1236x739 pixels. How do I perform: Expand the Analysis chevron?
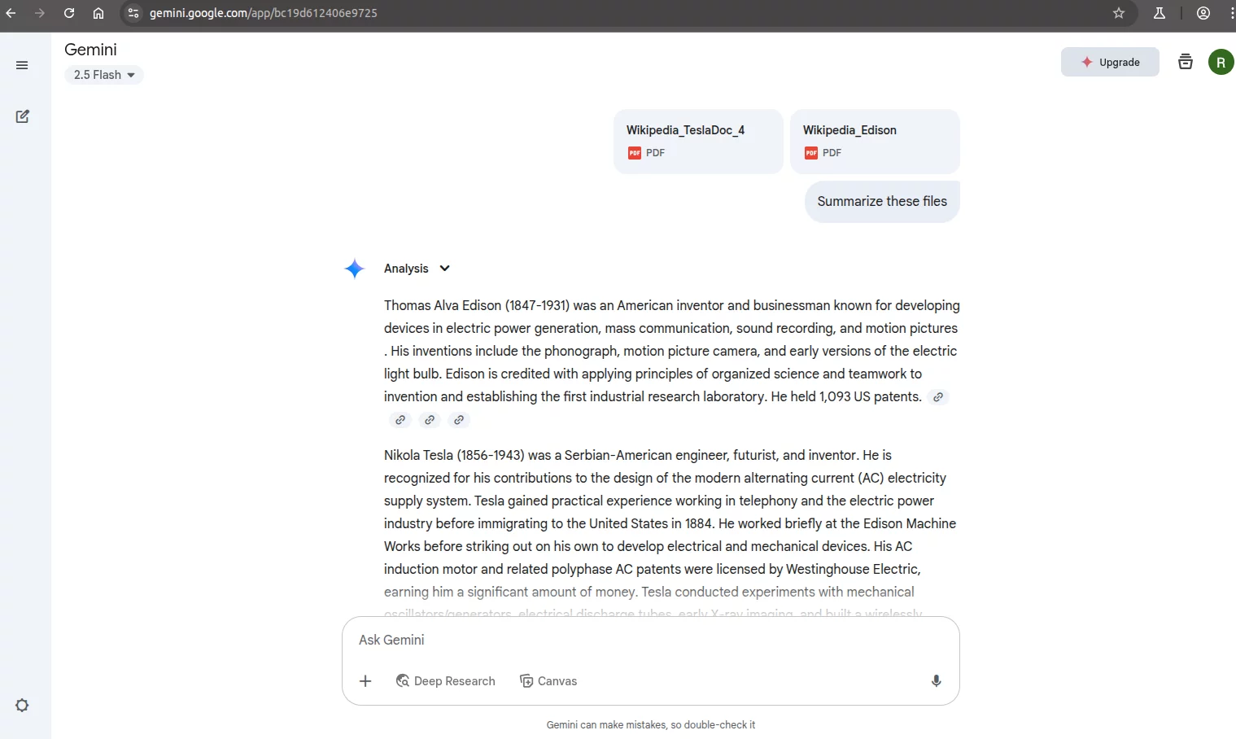point(444,269)
